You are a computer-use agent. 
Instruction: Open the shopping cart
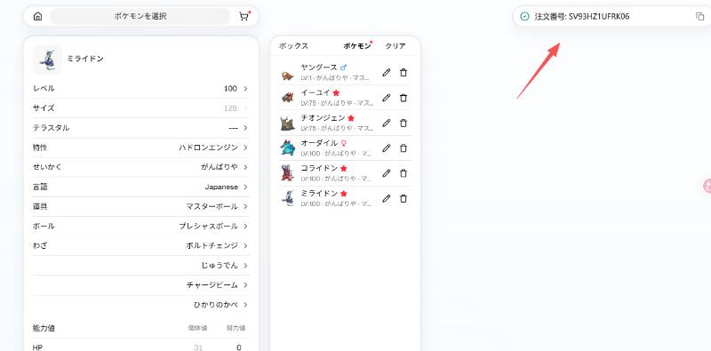click(x=244, y=16)
